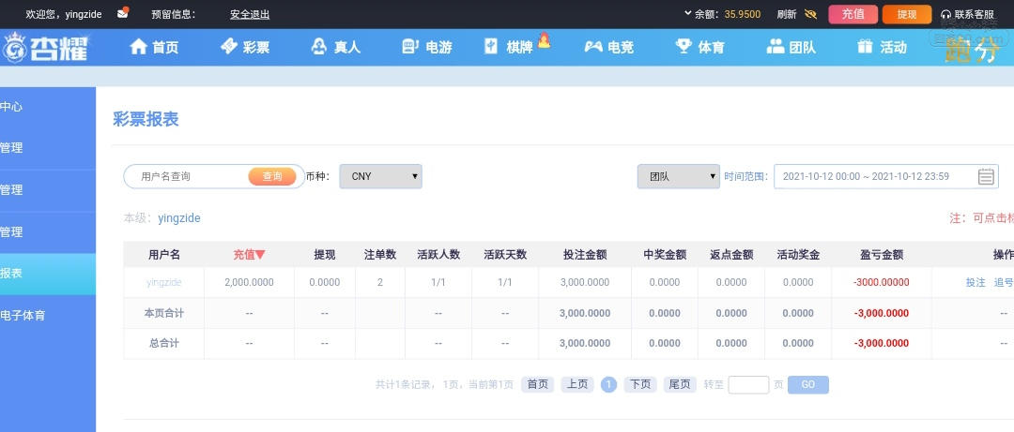Click the slot machine icon for 电游
Image resolution: width=1014 pixels, height=432 pixels.
click(x=410, y=47)
